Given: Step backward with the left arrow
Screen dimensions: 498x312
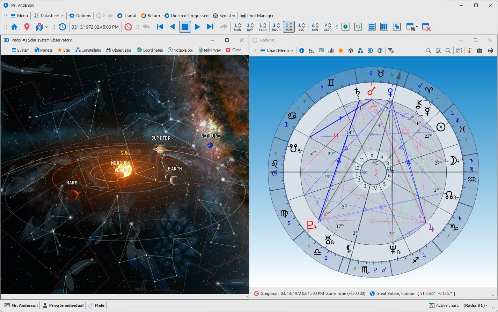Looking at the screenshot, I should click(x=172, y=27).
